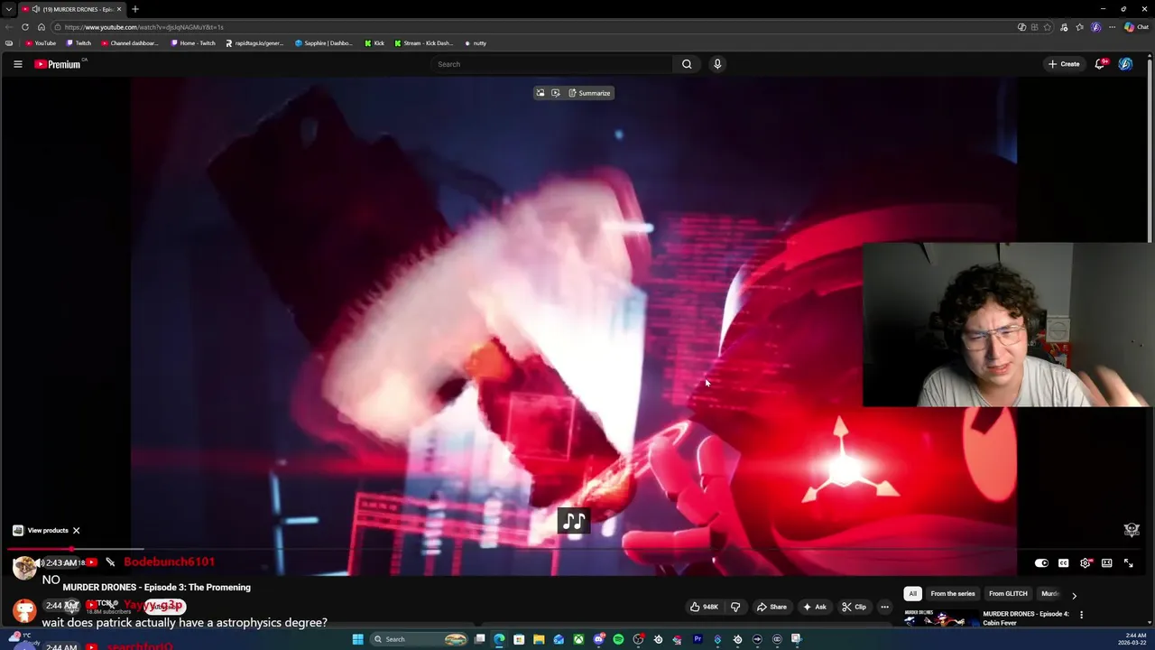Clip the video with Clip button
The height and width of the screenshot is (650, 1155).
(854, 607)
